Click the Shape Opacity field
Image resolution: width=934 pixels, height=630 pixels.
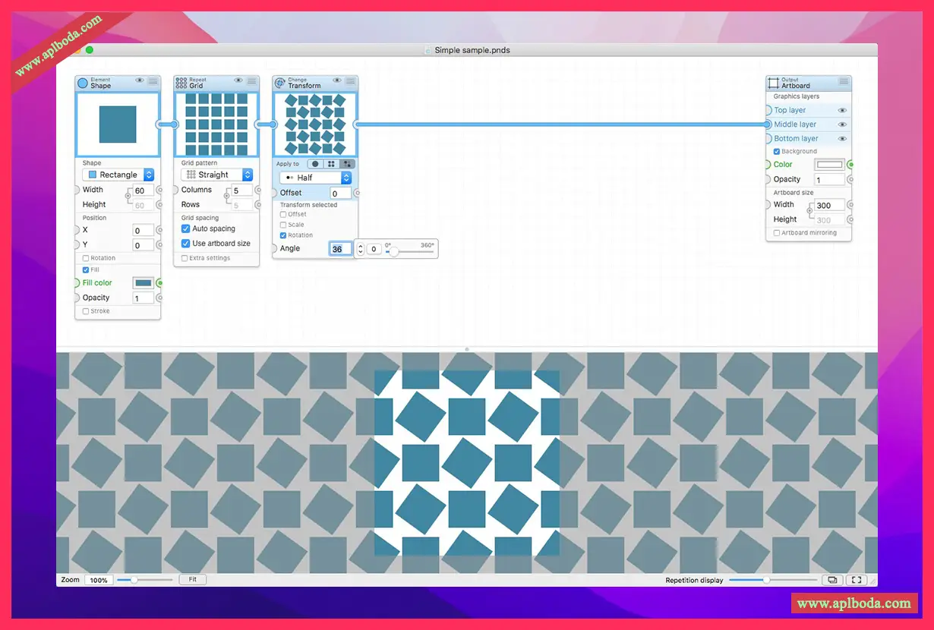(x=143, y=298)
